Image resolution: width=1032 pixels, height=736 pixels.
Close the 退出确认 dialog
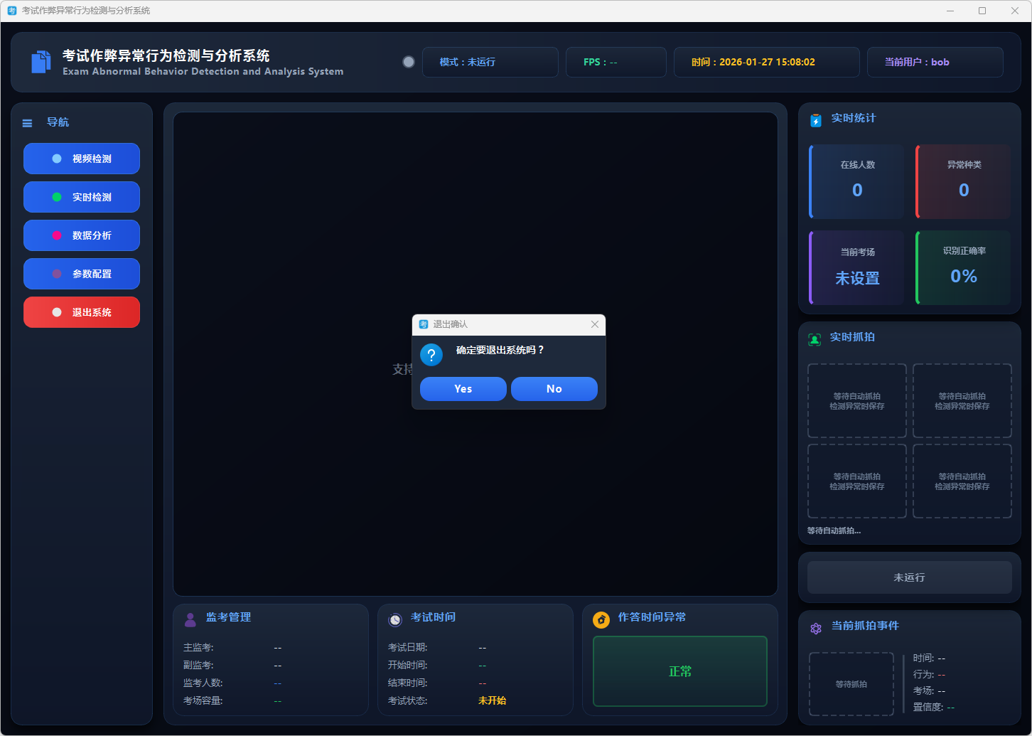pos(595,324)
